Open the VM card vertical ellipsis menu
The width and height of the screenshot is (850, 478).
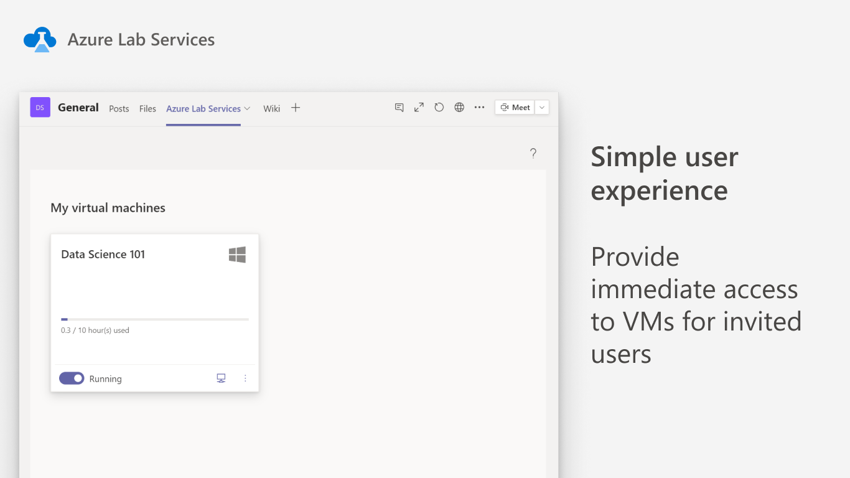pos(245,378)
